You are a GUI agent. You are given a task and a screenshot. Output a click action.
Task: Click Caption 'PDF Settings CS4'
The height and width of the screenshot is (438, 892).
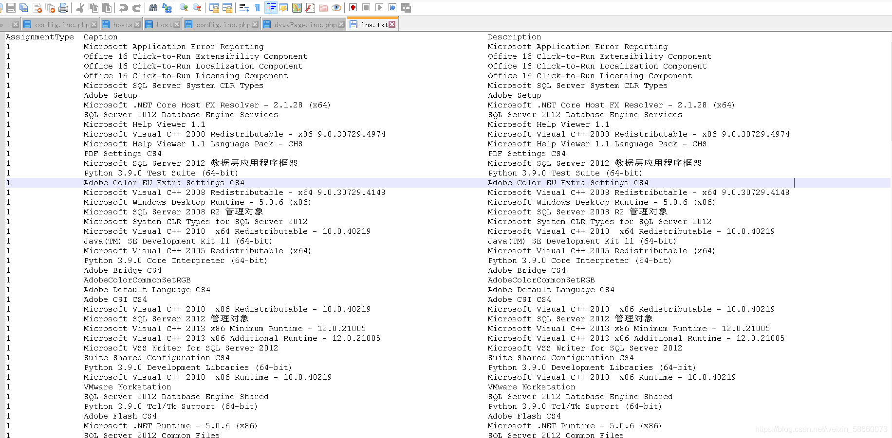[x=122, y=154]
